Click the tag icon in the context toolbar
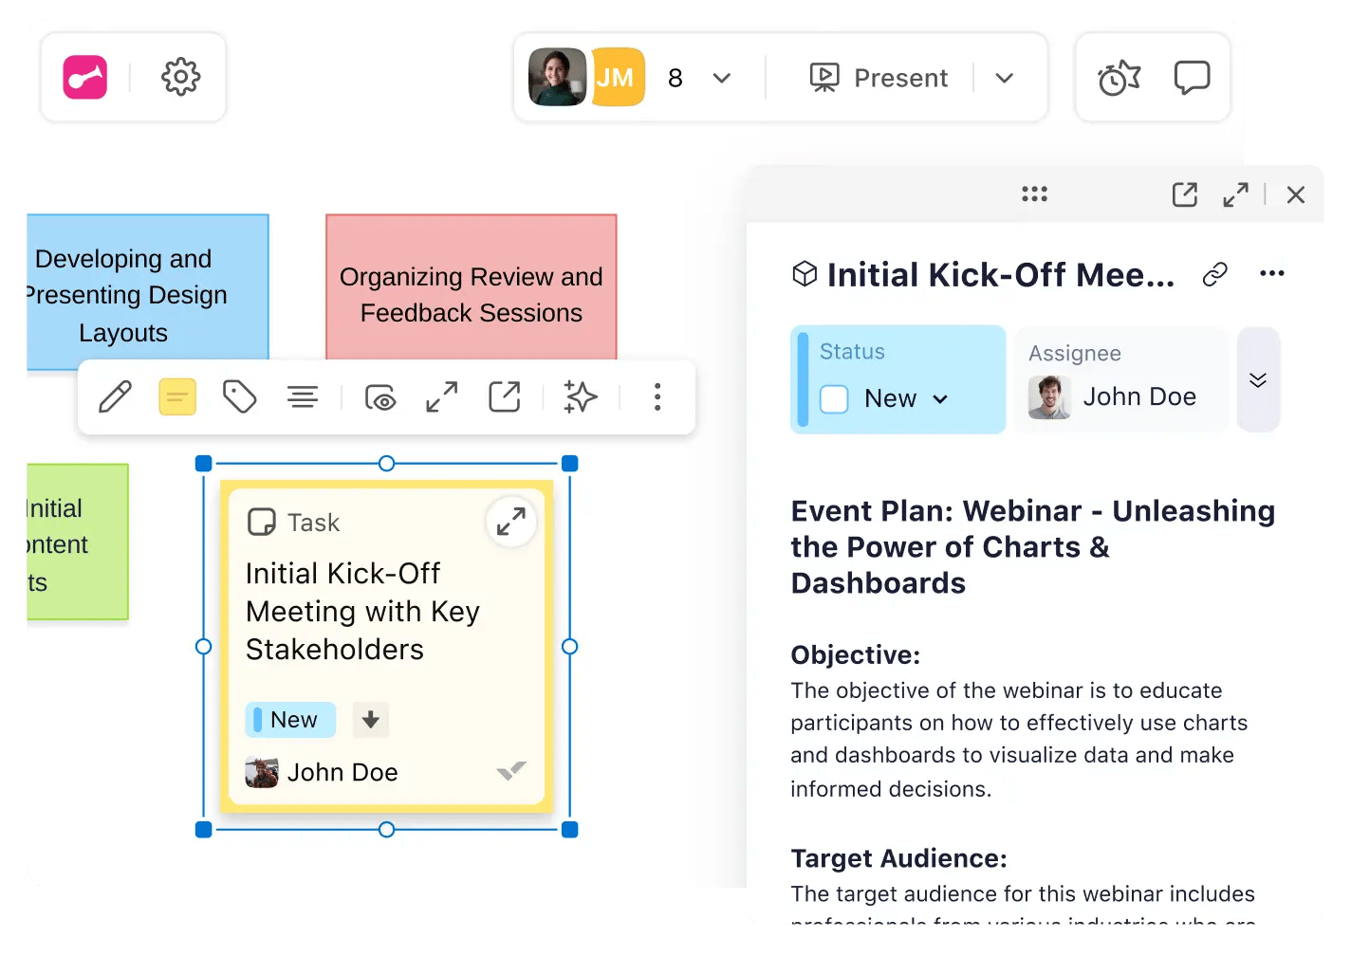The image size is (1351, 956). 239,396
